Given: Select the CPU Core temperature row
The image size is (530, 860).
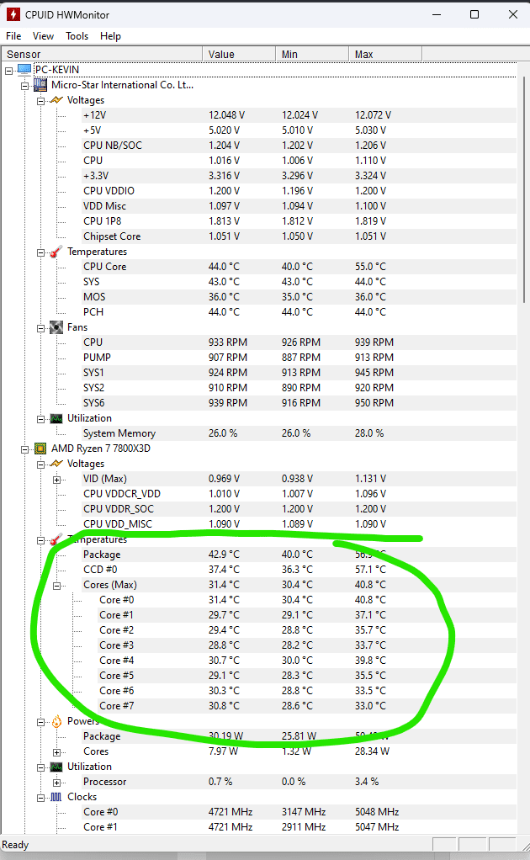Looking at the screenshot, I should 299,267.
